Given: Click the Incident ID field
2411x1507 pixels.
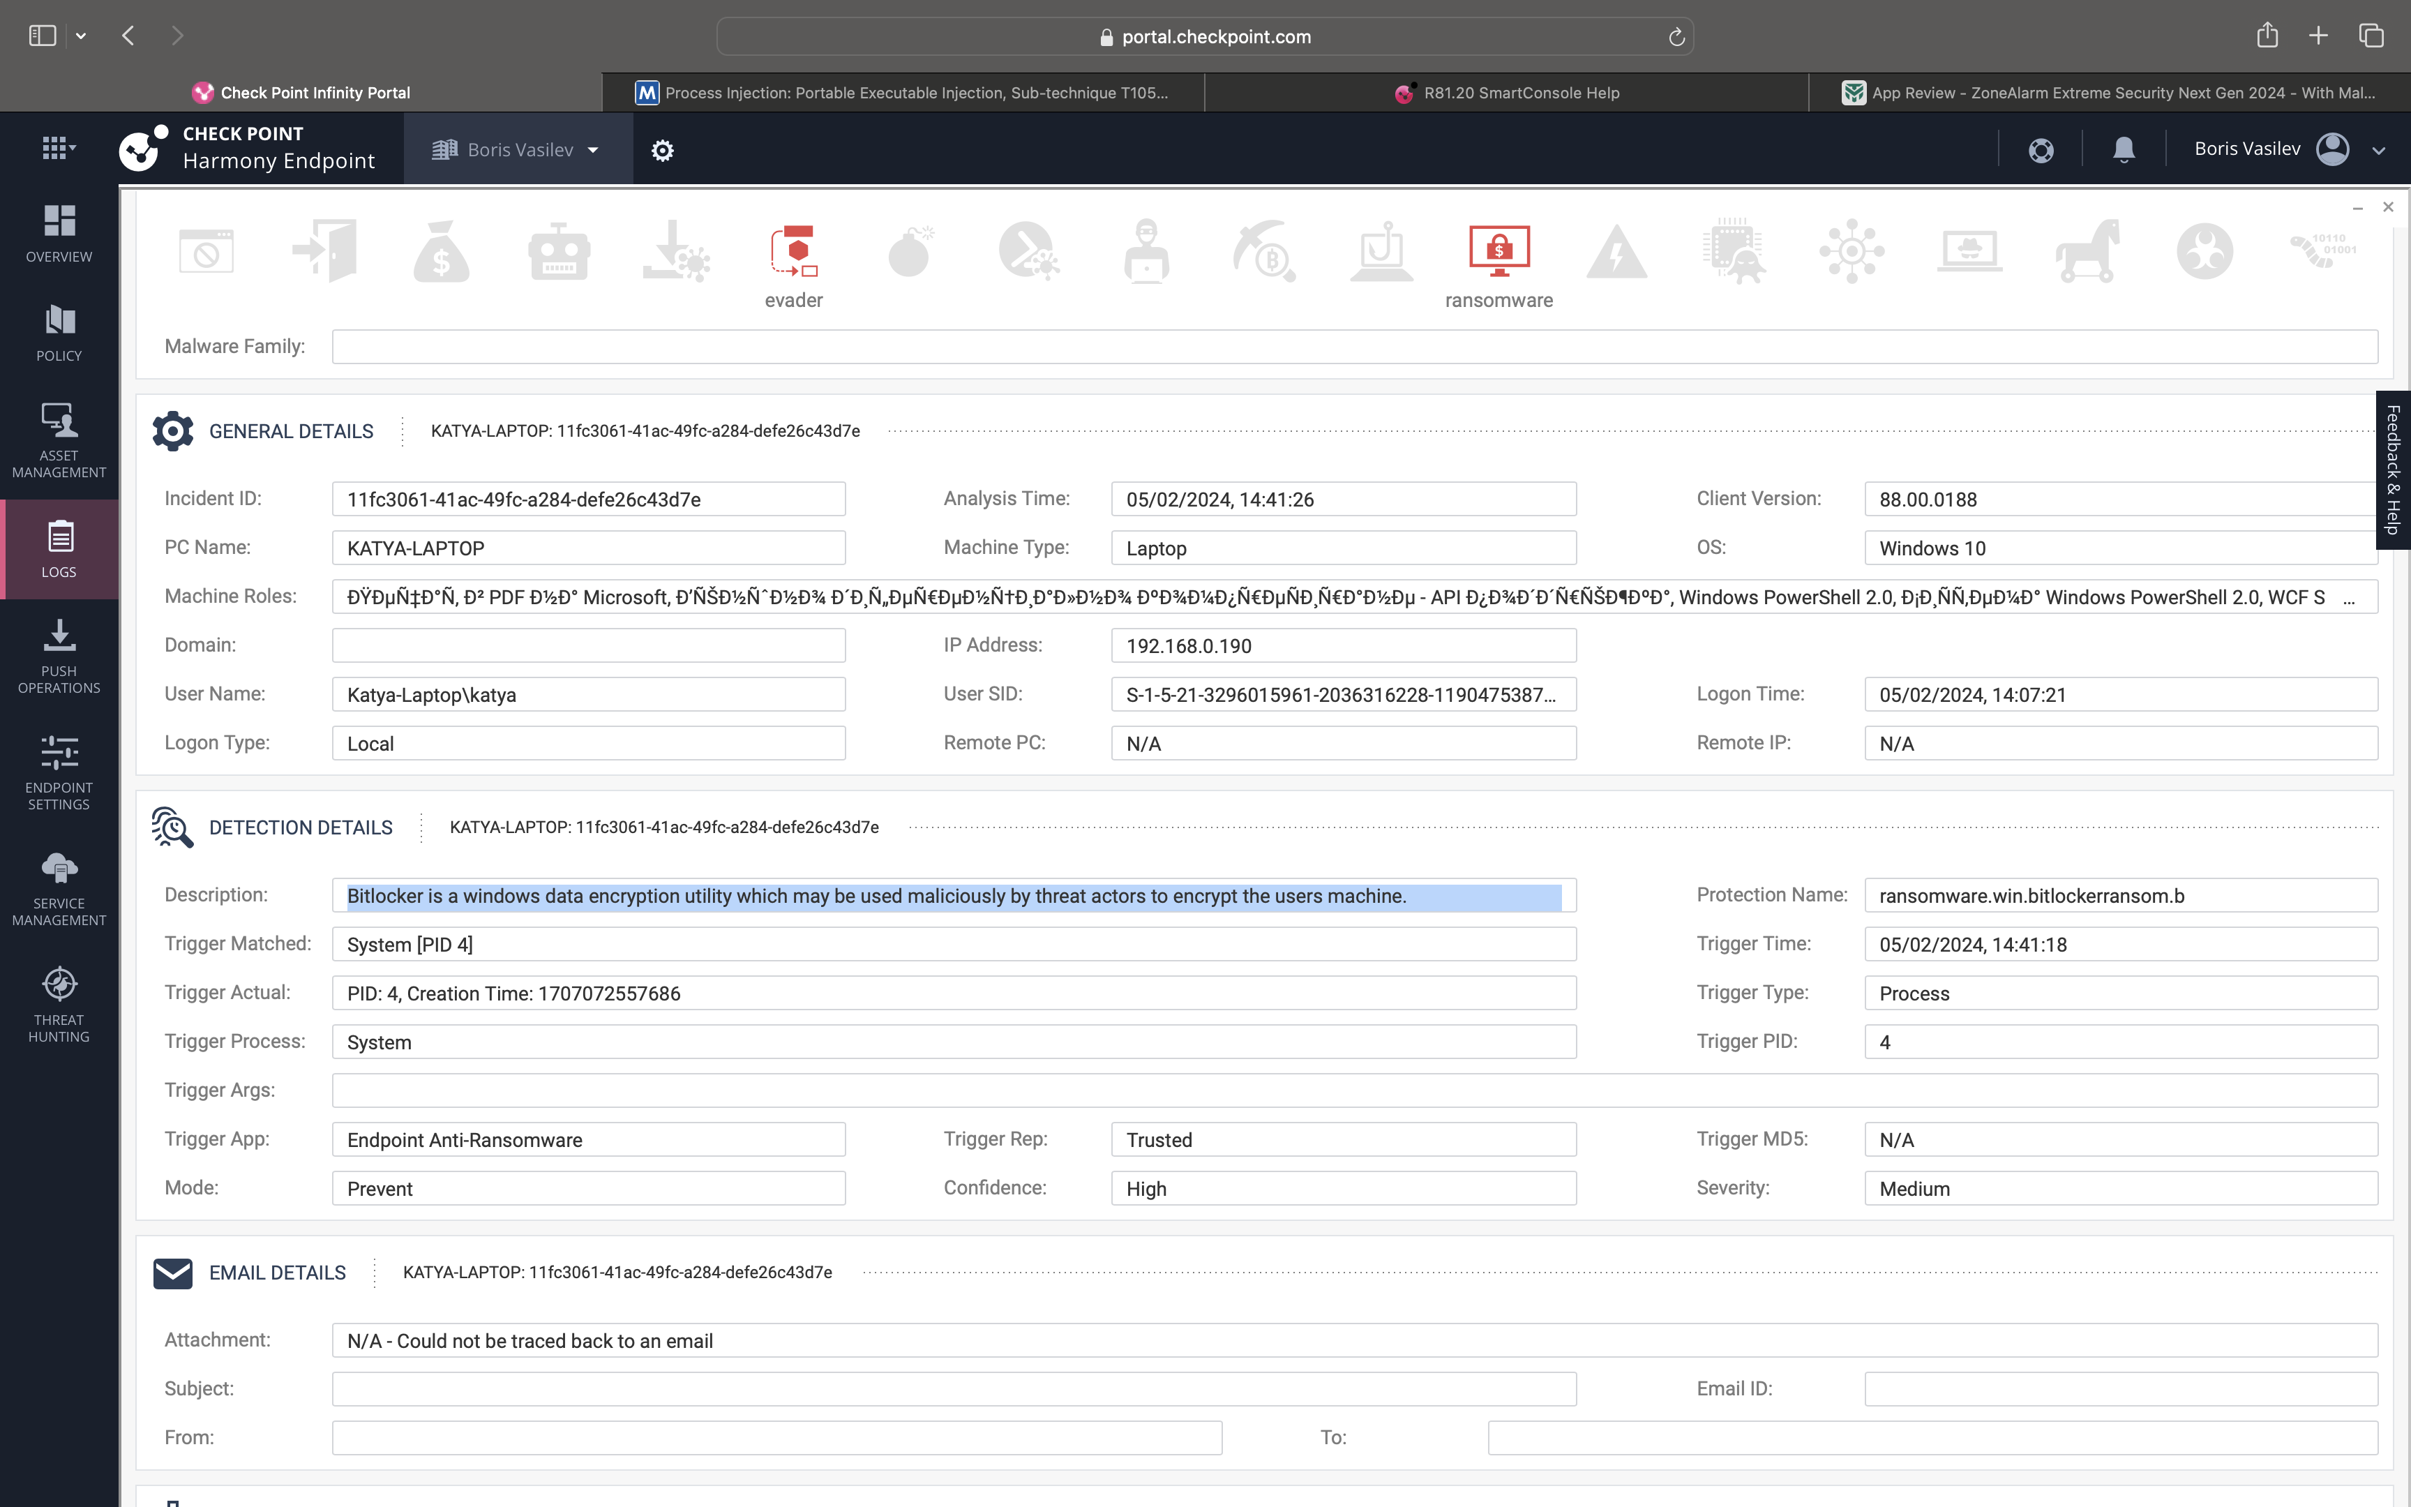Looking at the screenshot, I should 589,500.
